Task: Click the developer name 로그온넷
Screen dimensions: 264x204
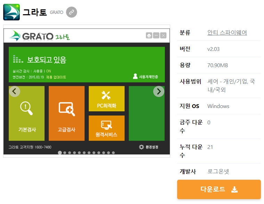Action: [x=218, y=171]
